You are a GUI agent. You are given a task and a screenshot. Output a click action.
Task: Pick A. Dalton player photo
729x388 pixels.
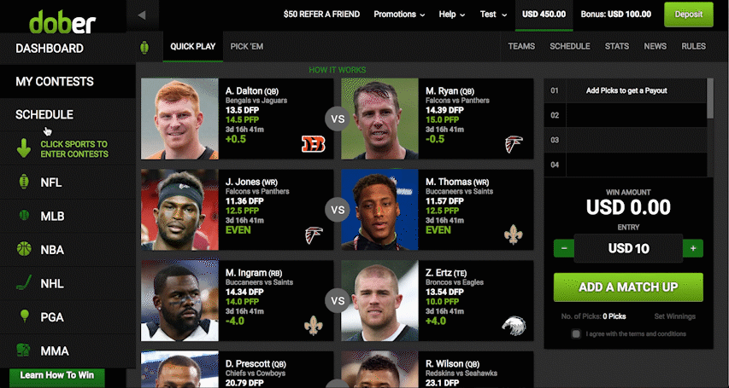[x=179, y=119]
